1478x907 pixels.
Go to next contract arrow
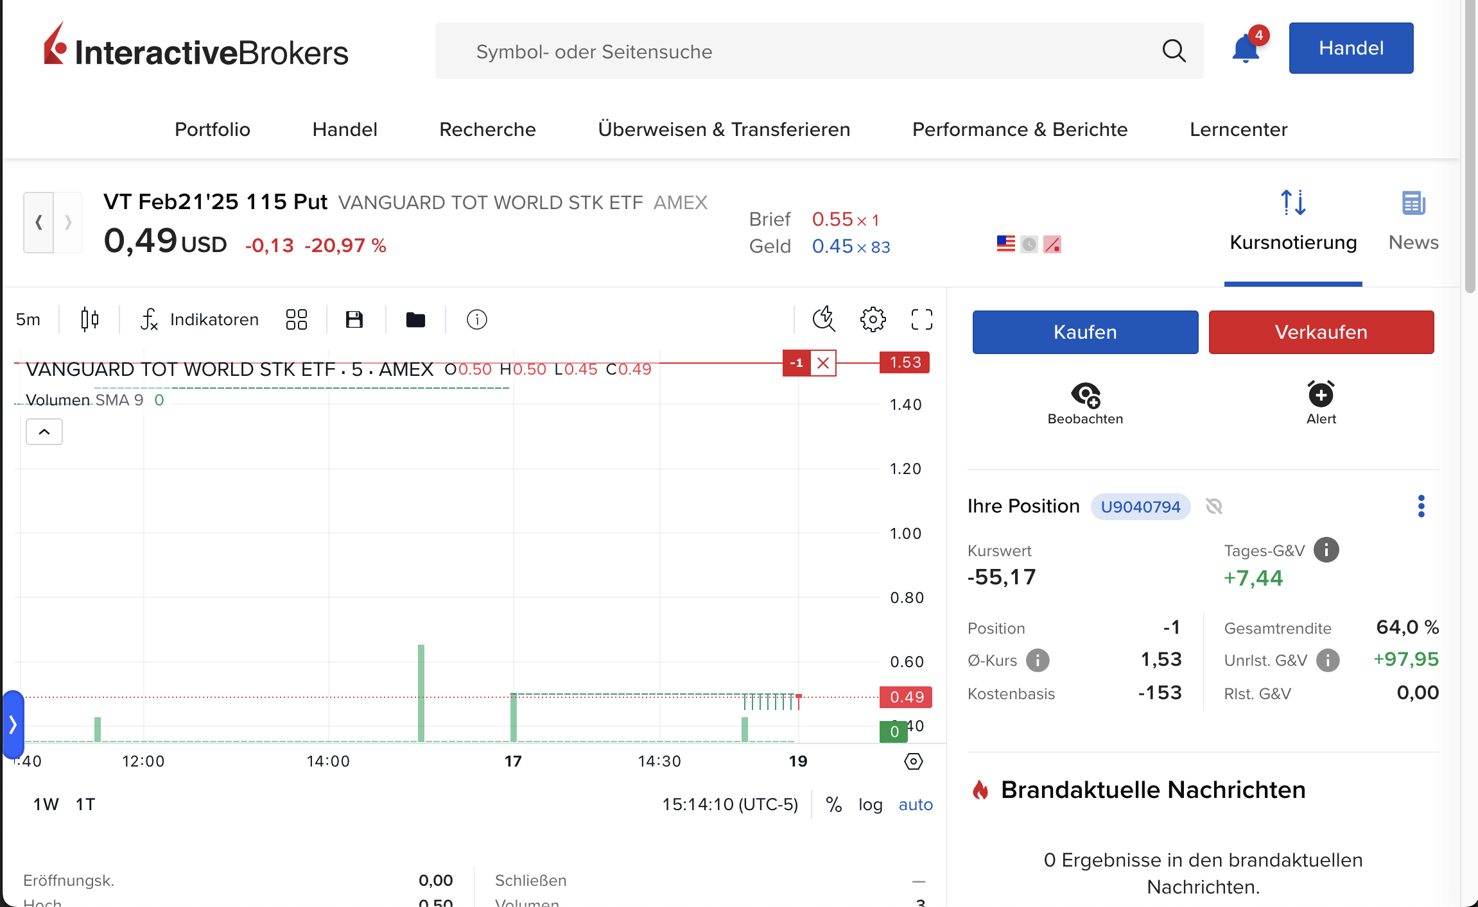click(x=68, y=223)
